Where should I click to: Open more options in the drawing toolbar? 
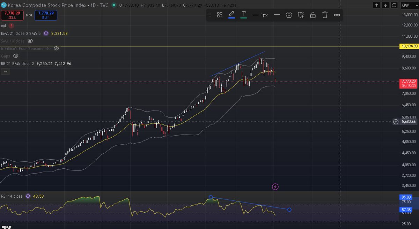(x=337, y=15)
